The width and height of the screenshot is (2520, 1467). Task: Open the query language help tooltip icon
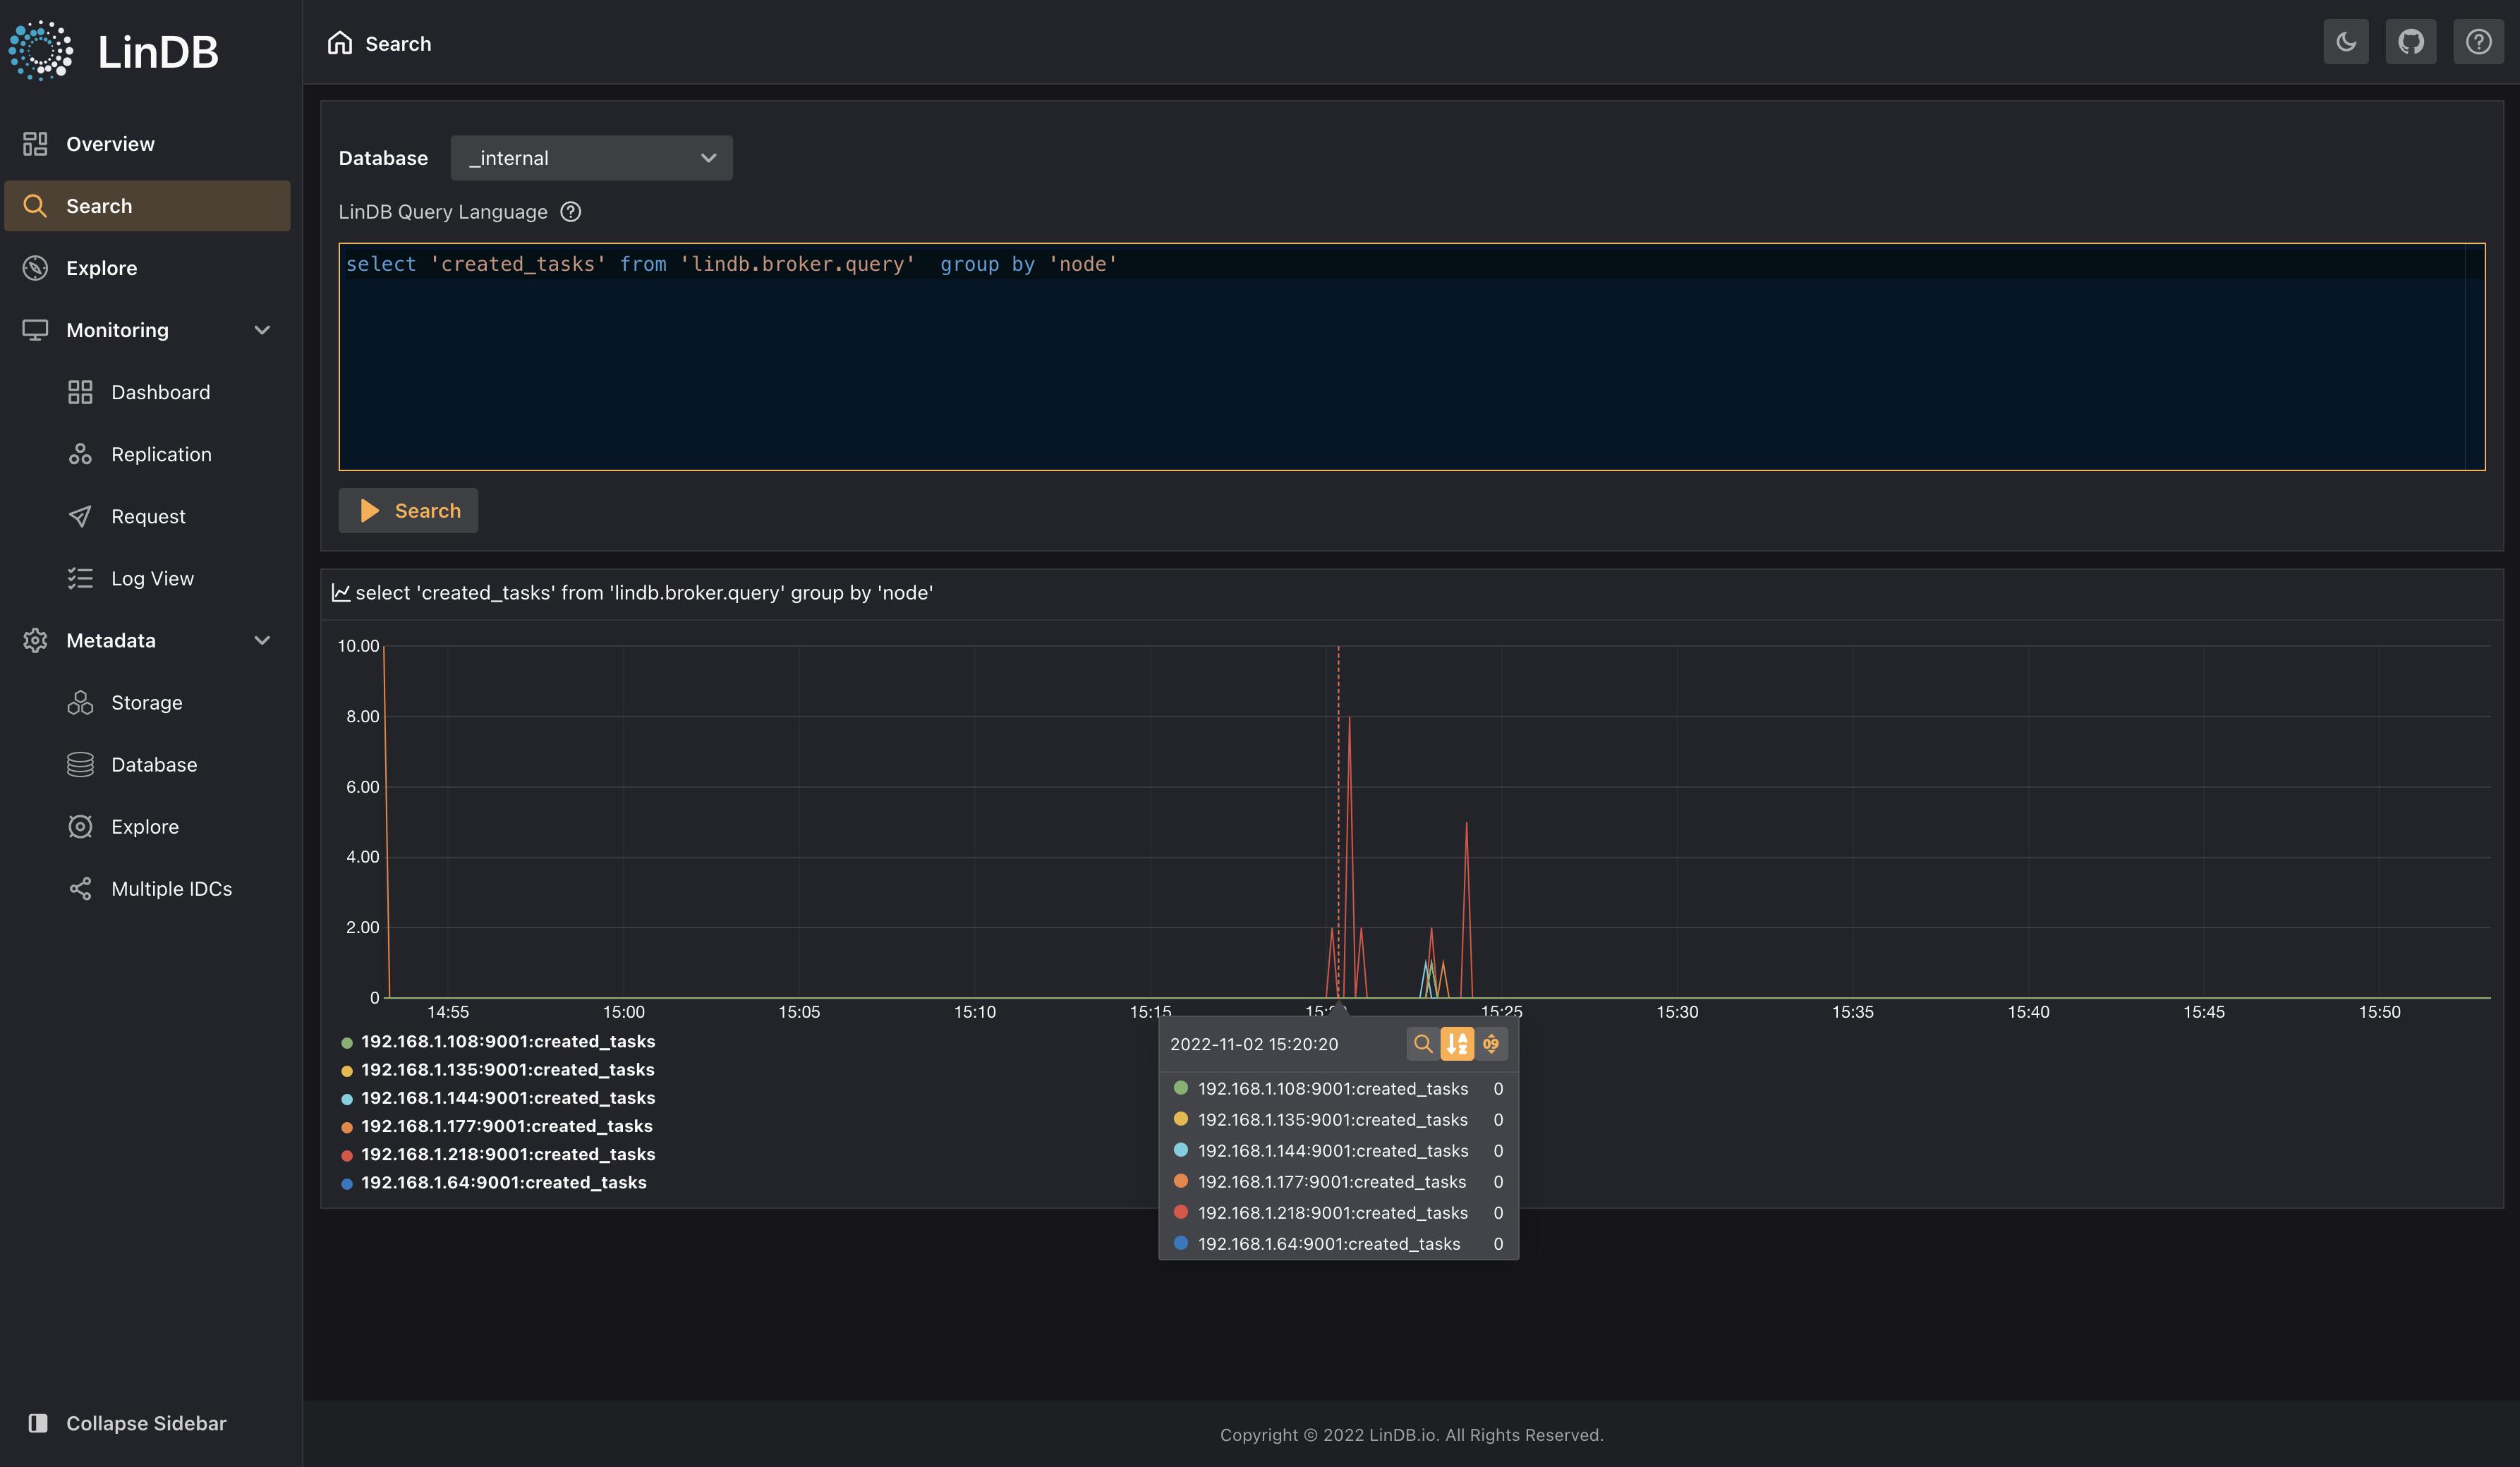(570, 212)
